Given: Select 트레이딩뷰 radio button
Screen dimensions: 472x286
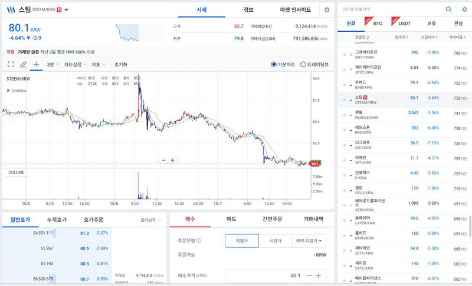Looking at the screenshot, I should (303, 64).
